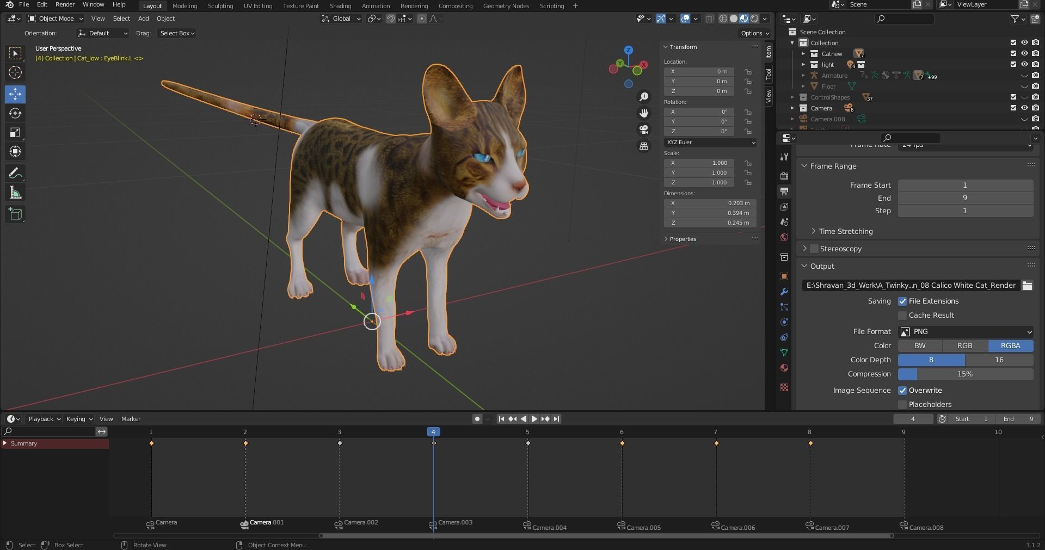
Task: Switch to the UV Editing workspace tab
Action: [x=257, y=6]
